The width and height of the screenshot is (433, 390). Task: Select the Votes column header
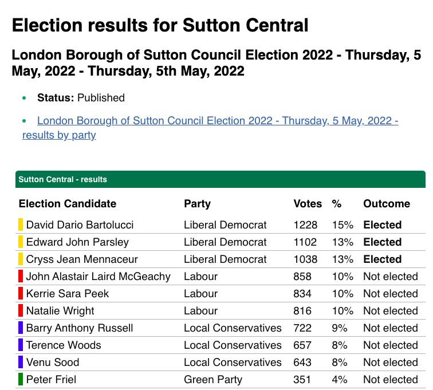point(308,204)
